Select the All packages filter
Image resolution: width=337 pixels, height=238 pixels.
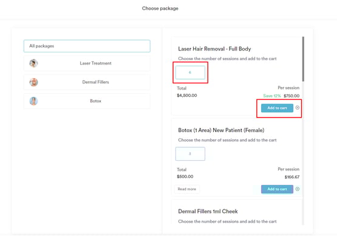[87, 46]
